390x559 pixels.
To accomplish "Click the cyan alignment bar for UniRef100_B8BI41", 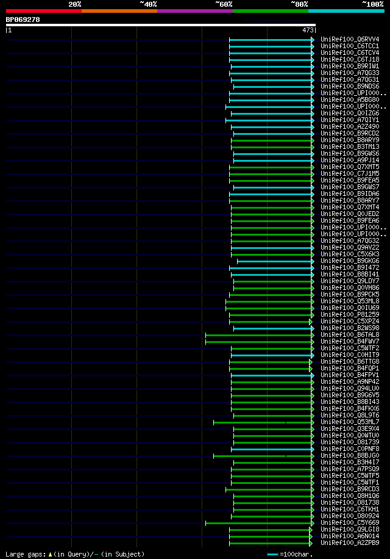I will click(x=272, y=275).
